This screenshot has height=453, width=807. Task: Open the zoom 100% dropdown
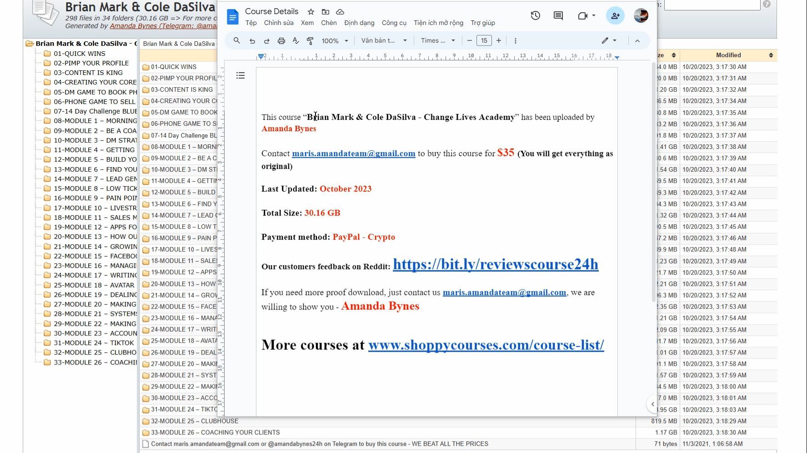[x=335, y=41]
